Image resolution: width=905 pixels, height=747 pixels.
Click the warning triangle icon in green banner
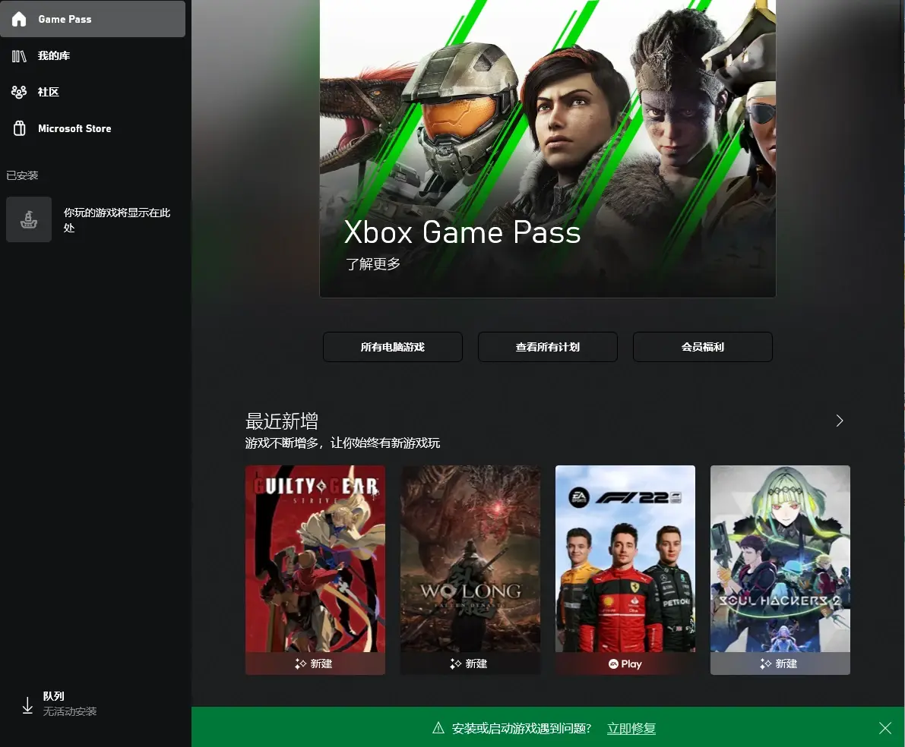pyautogui.click(x=438, y=728)
